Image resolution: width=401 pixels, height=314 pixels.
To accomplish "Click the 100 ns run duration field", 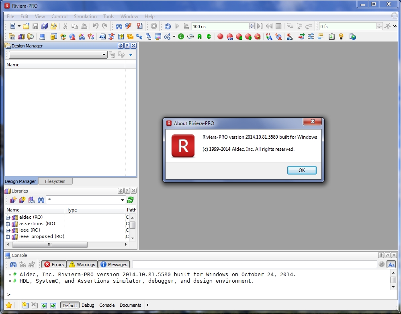I will (x=220, y=26).
